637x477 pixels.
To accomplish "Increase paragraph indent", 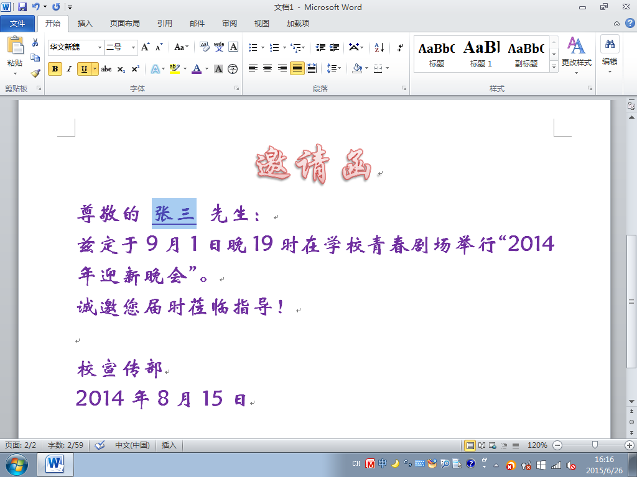I will (334, 47).
